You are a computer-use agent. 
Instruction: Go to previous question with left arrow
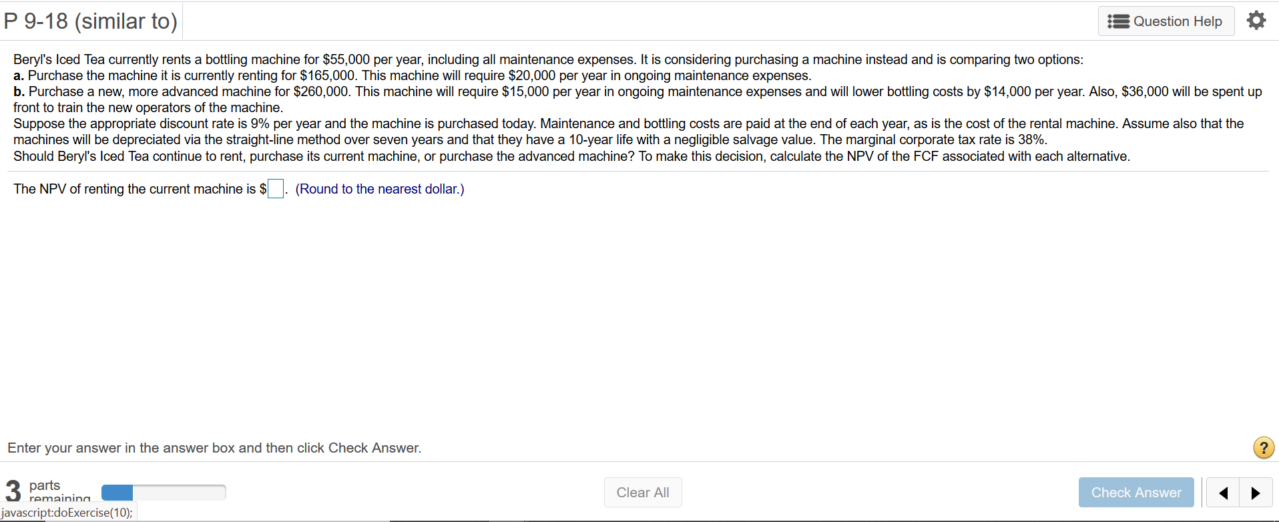(x=1223, y=493)
